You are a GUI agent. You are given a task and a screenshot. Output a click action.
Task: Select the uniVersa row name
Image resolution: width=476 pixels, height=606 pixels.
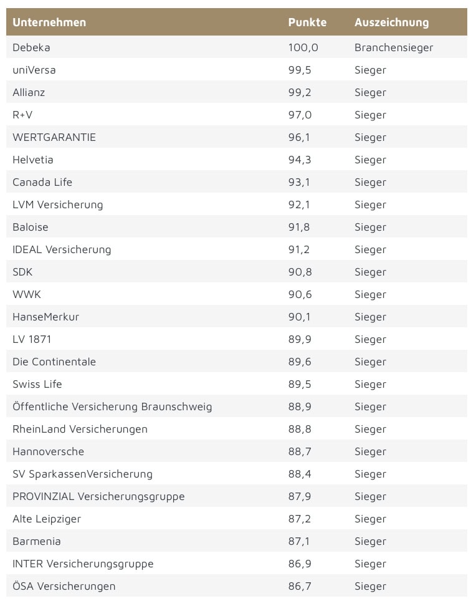(x=34, y=70)
